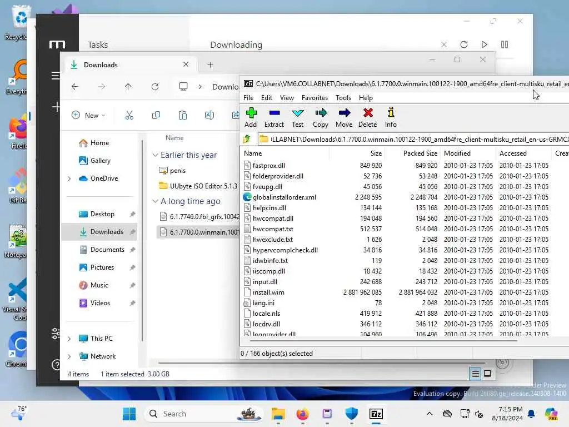
Task: Click the Explorer Back arrow
Action: click(x=75, y=87)
